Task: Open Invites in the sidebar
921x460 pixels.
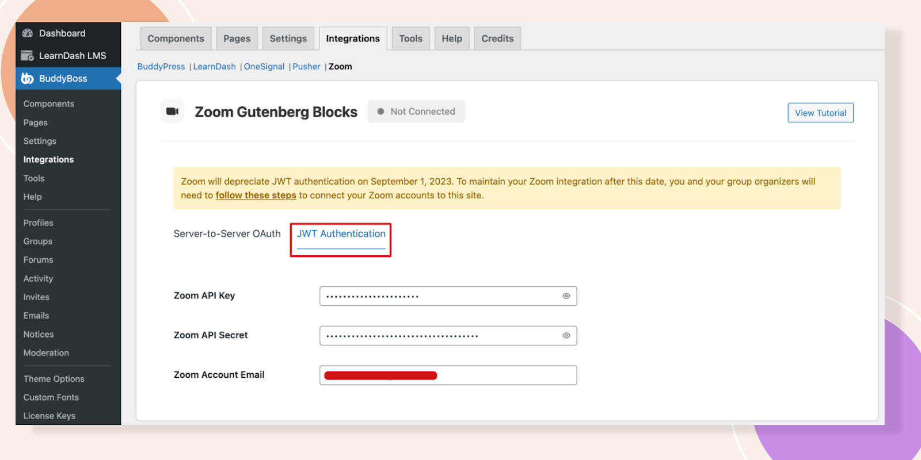Action: 36,297
